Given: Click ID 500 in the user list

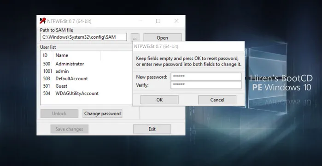Looking at the screenshot, I should (47, 64).
